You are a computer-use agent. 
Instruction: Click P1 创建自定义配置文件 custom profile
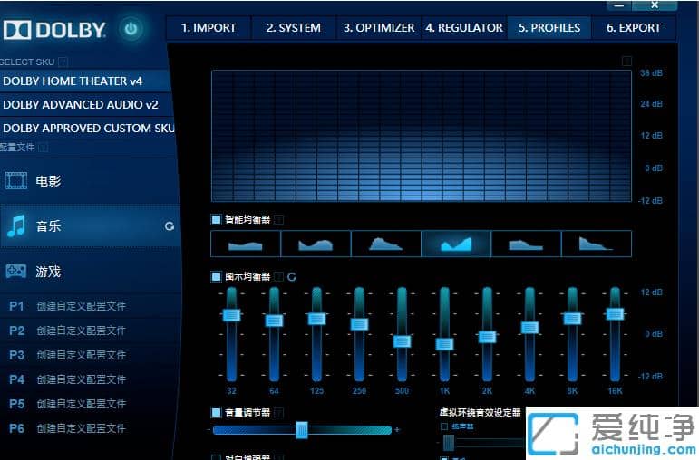(68, 306)
